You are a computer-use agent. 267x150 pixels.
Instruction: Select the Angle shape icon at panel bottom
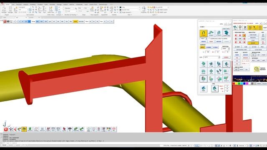point(203,89)
